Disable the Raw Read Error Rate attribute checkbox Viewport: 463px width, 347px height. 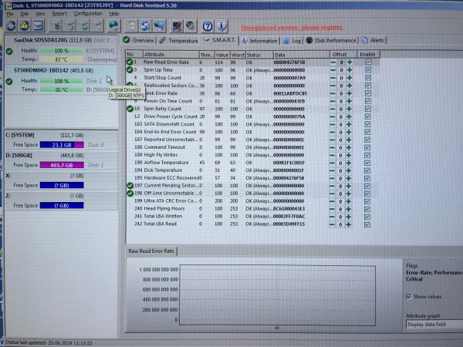tap(368, 62)
